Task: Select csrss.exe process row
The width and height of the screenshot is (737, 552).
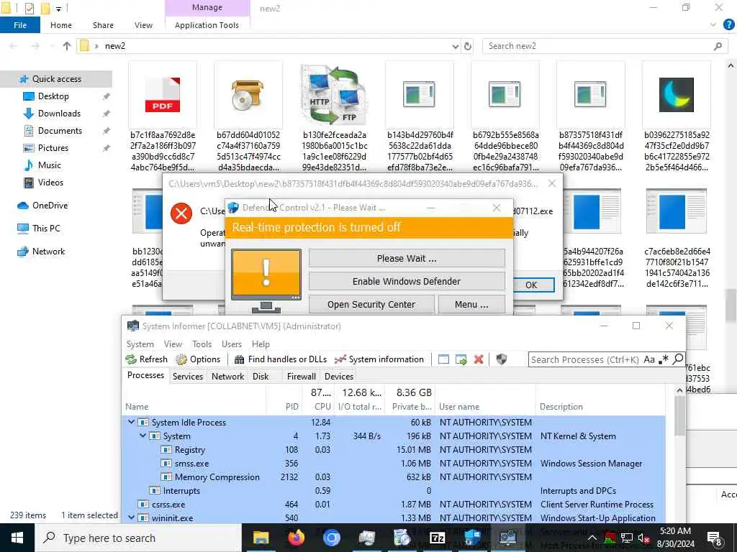Action: click(394, 504)
